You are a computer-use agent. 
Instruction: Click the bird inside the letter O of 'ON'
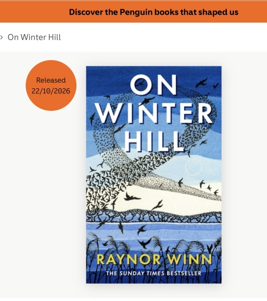pos(141,83)
